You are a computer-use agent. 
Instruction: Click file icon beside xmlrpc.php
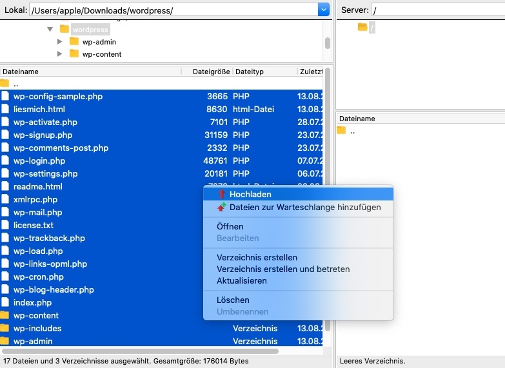5,199
